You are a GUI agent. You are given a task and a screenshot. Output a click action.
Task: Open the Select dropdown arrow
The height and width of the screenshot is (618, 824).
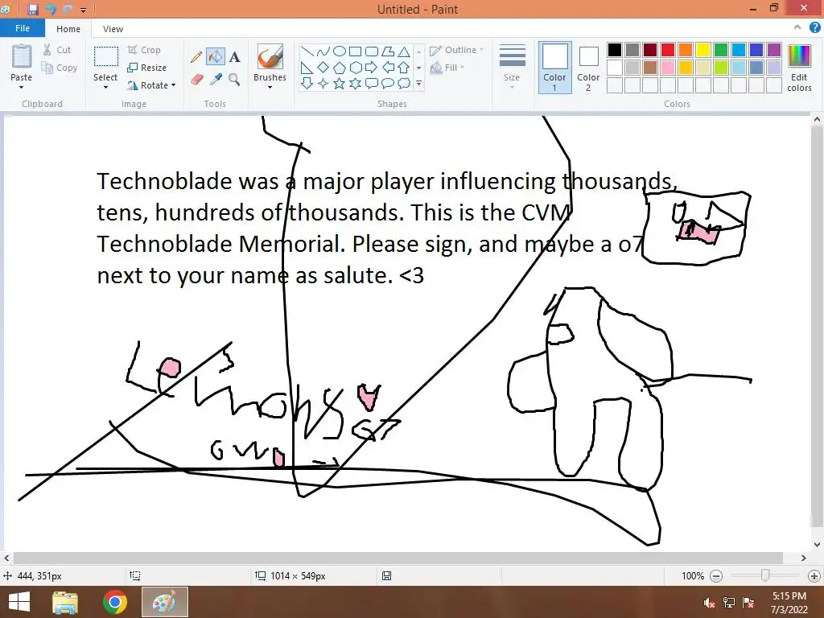pyautogui.click(x=105, y=87)
